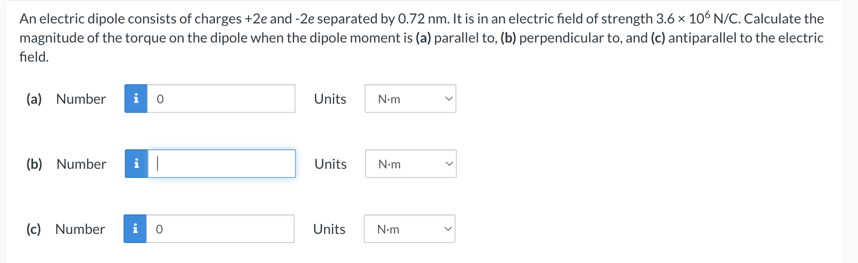Click the Number label for part (b)

81,164
